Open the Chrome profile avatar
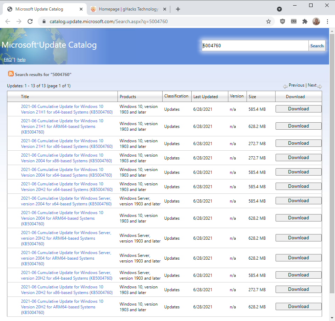The width and height of the screenshot is (335, 321). (316, 21)
